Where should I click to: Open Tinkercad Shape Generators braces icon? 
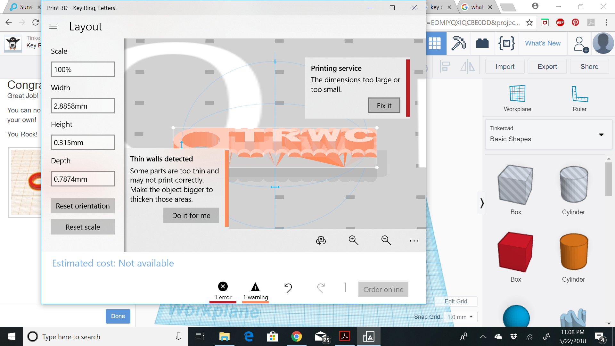[x=506, y=43]
